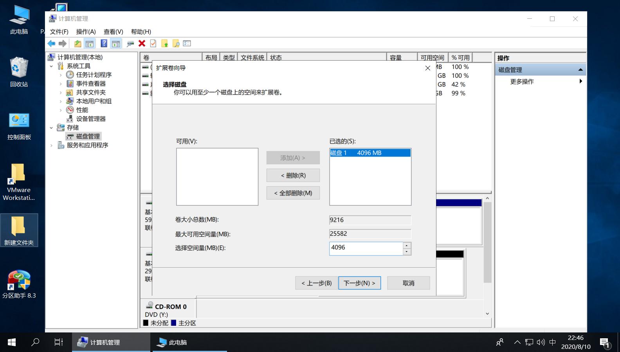620x352 pixels.
Task: Collapse the 存储 tree node
Action: [x=51, y=128]
